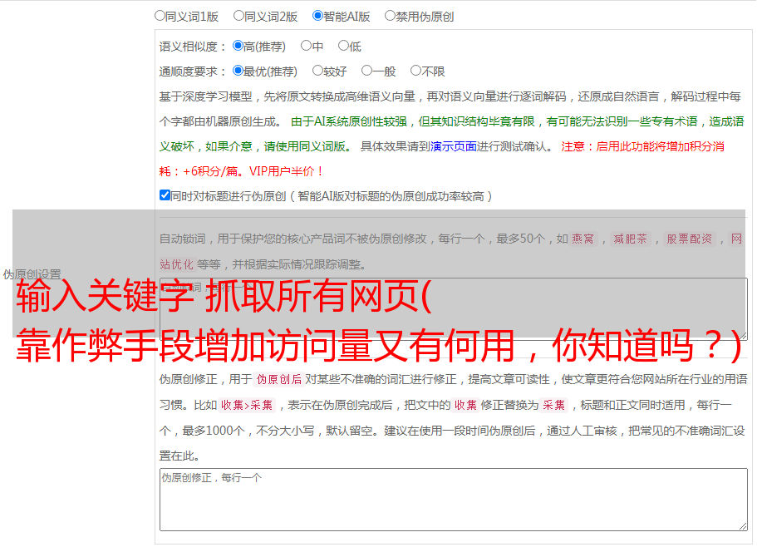Set 语义相似度 to 低
Image resolution: width=757 pixels, height=547 pixels.
(343, 46)
